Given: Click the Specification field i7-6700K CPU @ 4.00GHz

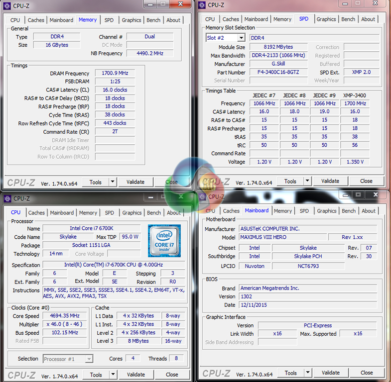Looking at the screenshot, I should (114, 265).
